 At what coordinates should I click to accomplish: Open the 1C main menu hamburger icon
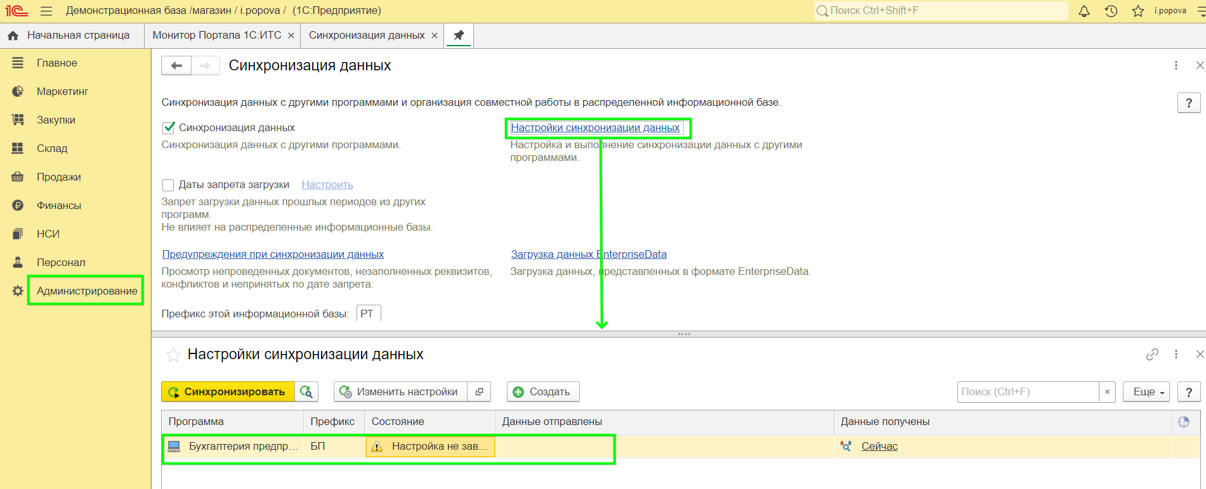(x=46, y=11)
